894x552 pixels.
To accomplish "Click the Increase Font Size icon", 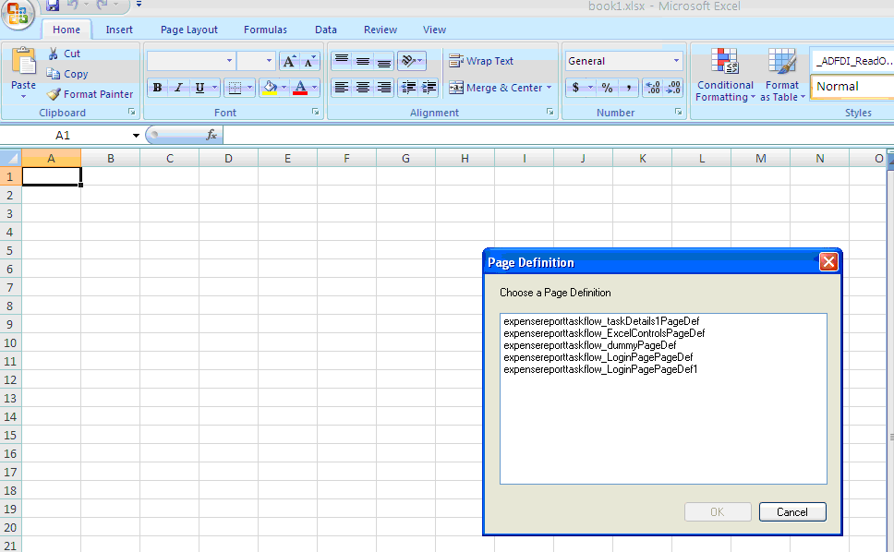I will tap(289, 61).
